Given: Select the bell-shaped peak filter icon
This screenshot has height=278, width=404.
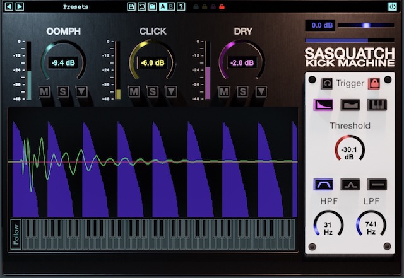Looking at the screenshot, I should click(x=350, y=184).
